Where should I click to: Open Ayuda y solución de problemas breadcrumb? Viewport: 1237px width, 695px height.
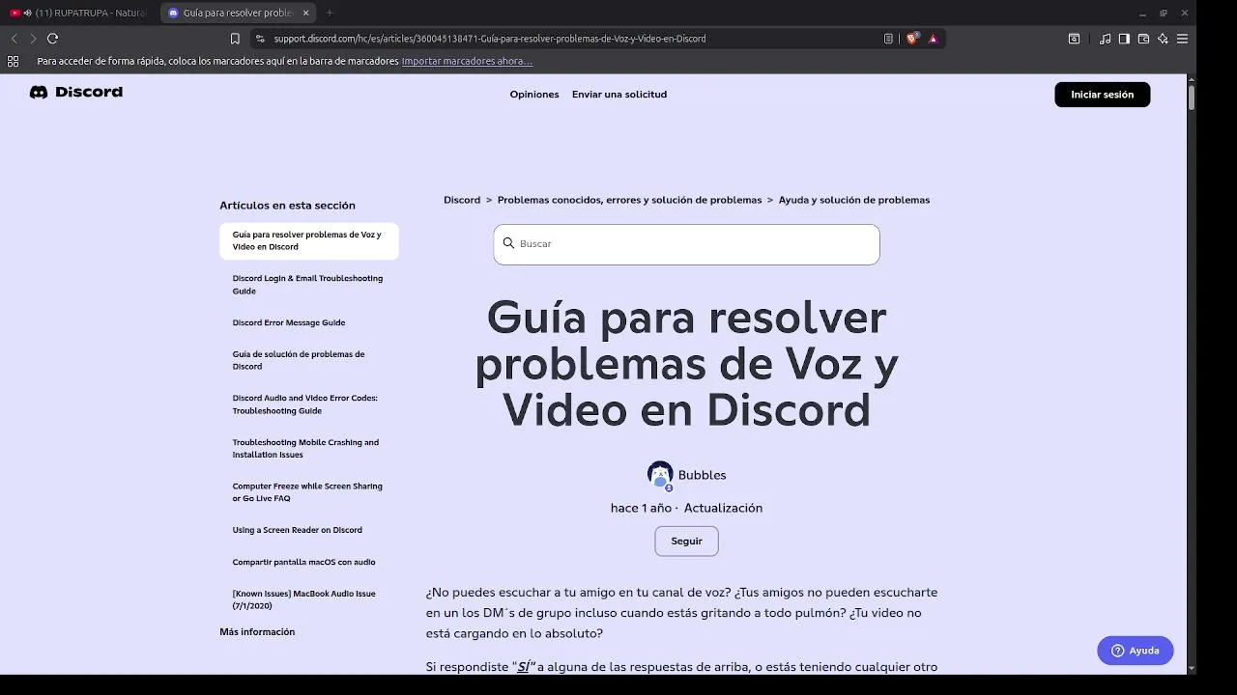tap(854, 200)
